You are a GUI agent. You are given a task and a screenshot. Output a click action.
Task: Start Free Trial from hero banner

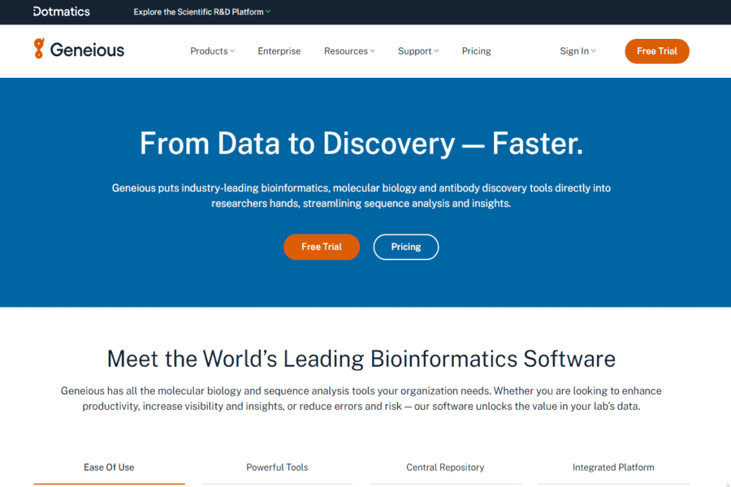pos(321,247)
